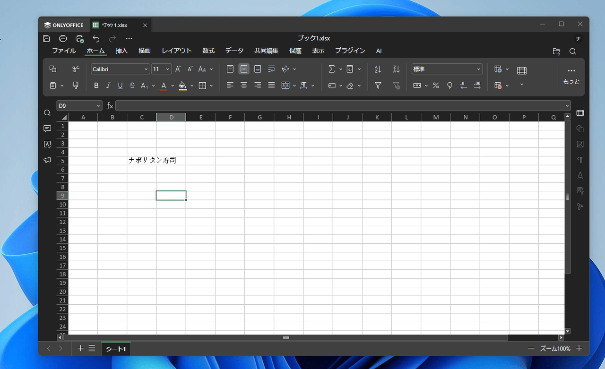Expand the Paste options dropdown arrow
The image size is (605, 369).
click(62, 86)
